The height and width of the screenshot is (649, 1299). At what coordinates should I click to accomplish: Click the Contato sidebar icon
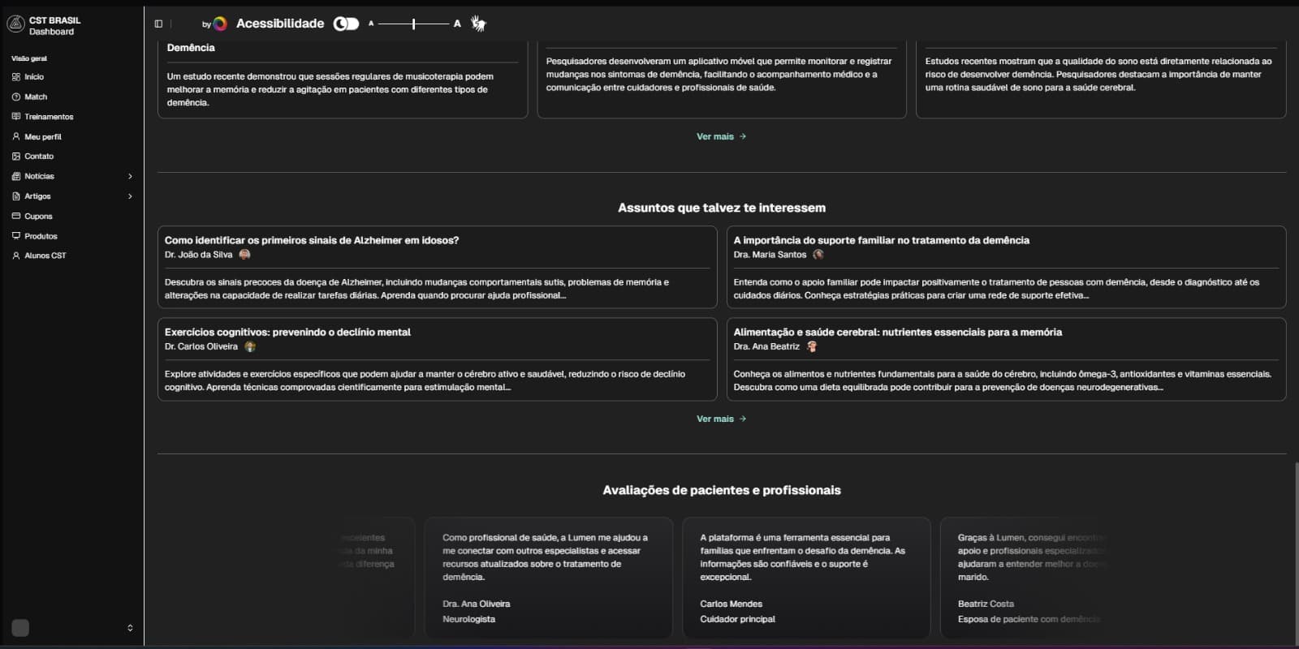click(16, 157)
